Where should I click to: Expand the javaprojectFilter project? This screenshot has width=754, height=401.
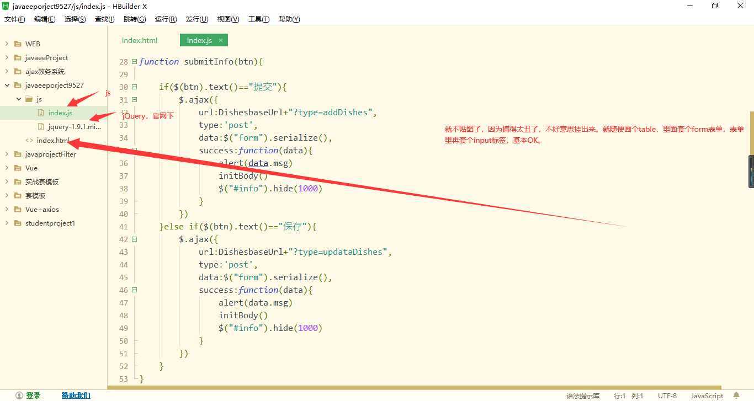[7, 154]
